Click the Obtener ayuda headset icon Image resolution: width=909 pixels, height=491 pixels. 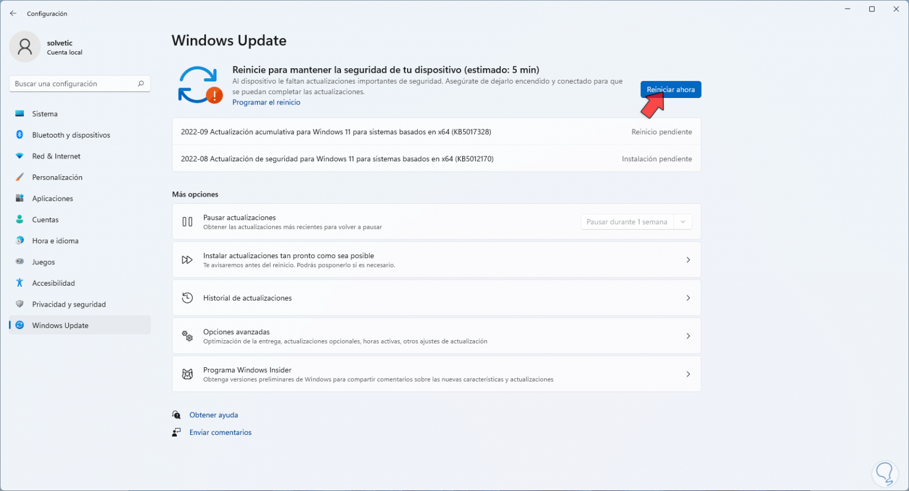(x=176, y=415)
